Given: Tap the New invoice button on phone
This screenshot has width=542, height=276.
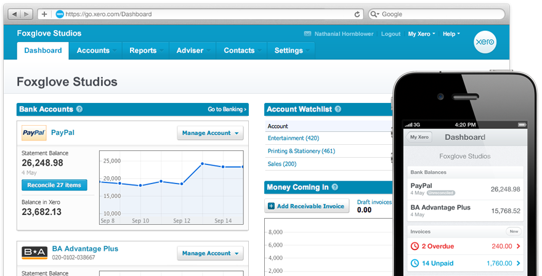Looking at the screenshot, I should tap(514, 232).
